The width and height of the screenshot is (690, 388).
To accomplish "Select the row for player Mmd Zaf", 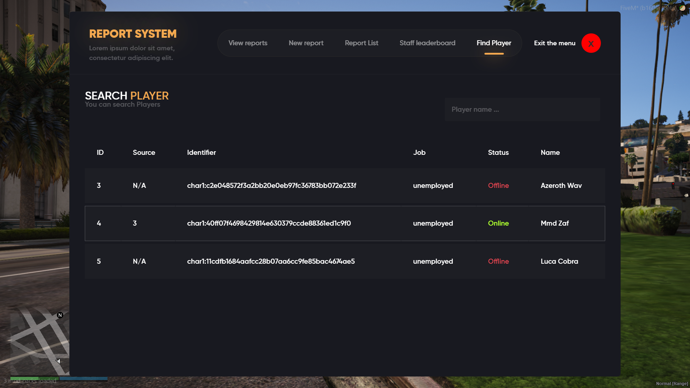I will [x=345, y=223].
